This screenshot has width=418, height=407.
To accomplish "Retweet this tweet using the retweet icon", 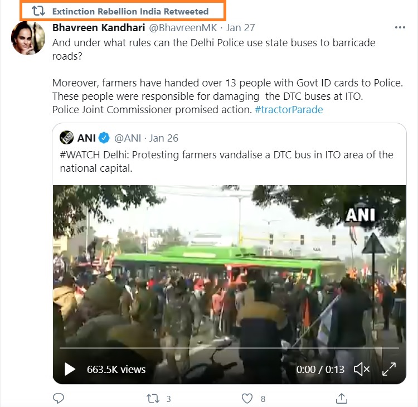I will (x=152, y=398).
